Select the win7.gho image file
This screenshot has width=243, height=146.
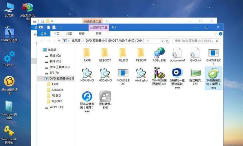[141, 75]
